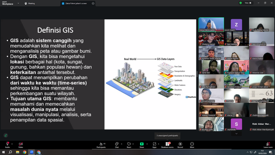This screenshot has height=155, width=275.
Task: Click options icon on shared screen tab
Action: (93, 3)
